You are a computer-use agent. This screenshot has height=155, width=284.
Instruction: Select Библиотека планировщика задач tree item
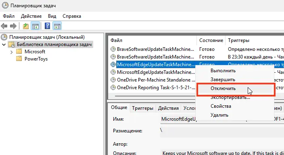(x=54, y=44)
